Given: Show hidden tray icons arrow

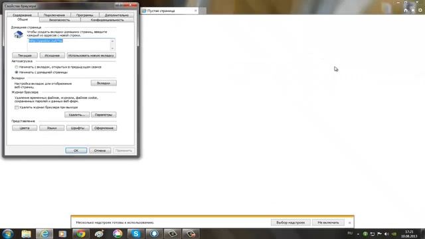Looking at the screenshot, I should pyautogui.click(x=358, y=234).
